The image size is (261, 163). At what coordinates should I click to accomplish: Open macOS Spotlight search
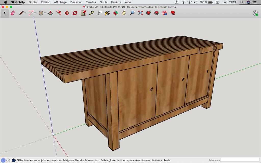[242, 2]
